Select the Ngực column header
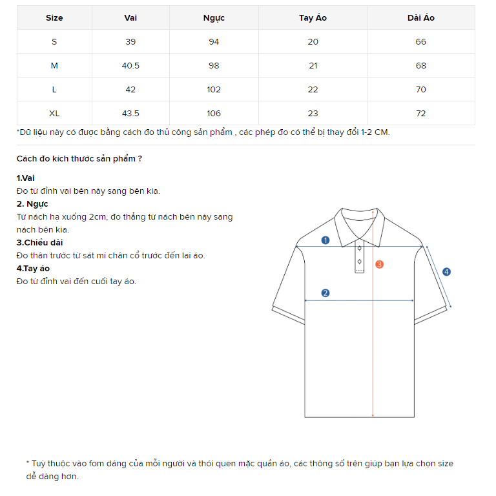This screenshot has height=496, width=496. coord(214,18)
